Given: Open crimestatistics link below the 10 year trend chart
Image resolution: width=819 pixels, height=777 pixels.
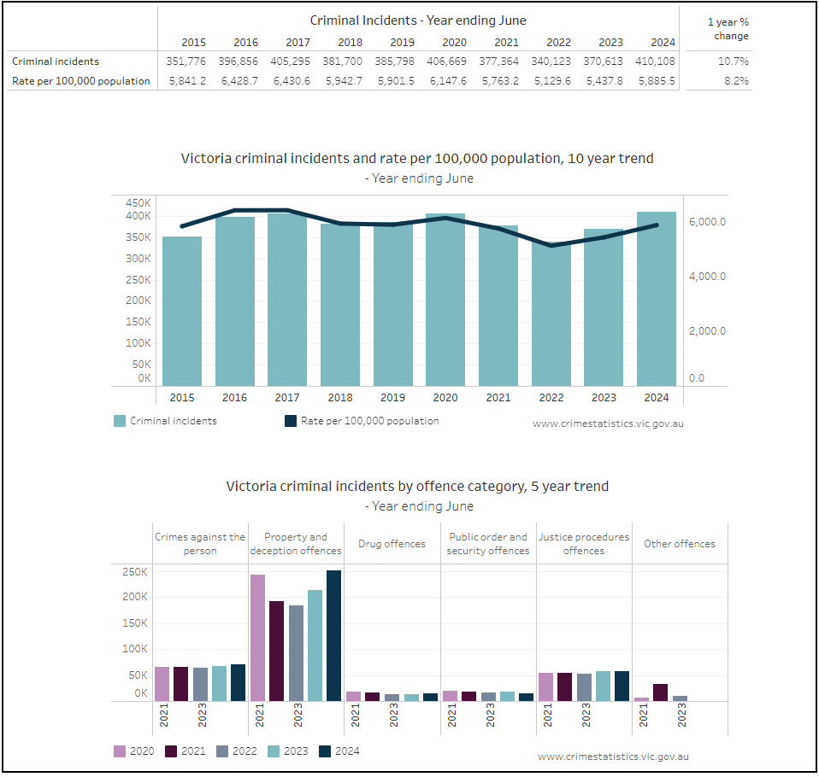Looking at the screenshot, I should [x=608, y=424].
